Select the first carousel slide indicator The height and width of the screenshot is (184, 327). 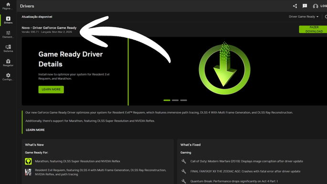click(x=167, y=100)
